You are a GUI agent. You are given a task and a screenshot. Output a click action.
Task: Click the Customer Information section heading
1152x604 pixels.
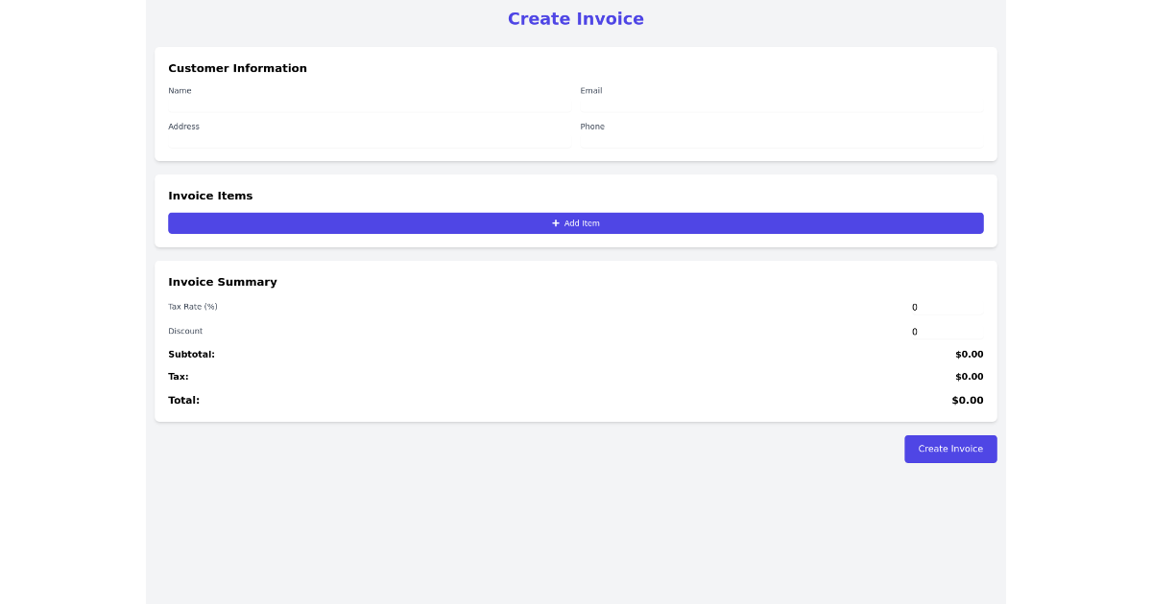237,68
